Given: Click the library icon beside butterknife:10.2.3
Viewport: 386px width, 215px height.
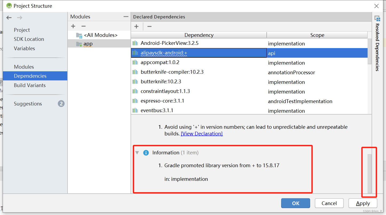Looking at the screenshot, I should pos(135,82).
